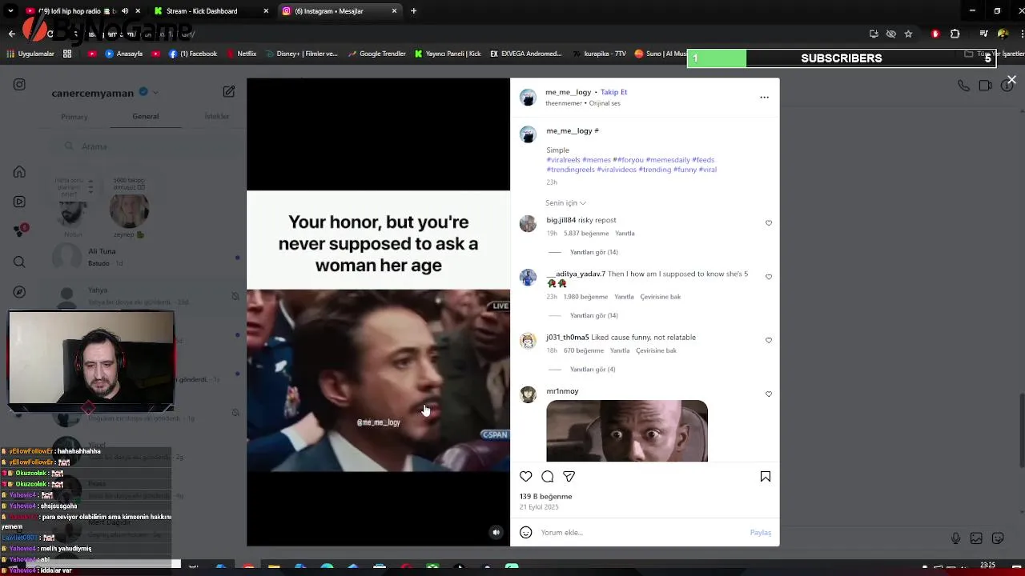Image resolution: width=1025 pixels, height=576 pixels.
Task: Open the 'theenmemer • Orijinal ses' audio link
Action: (583, 103)
